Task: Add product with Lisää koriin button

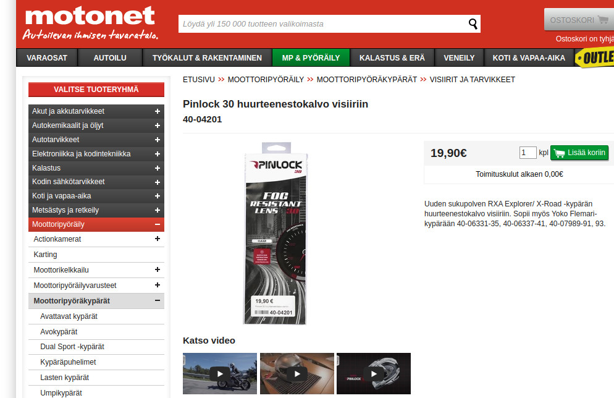Action: [579, 153]
